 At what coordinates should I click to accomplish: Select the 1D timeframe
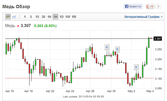(61, 17)
